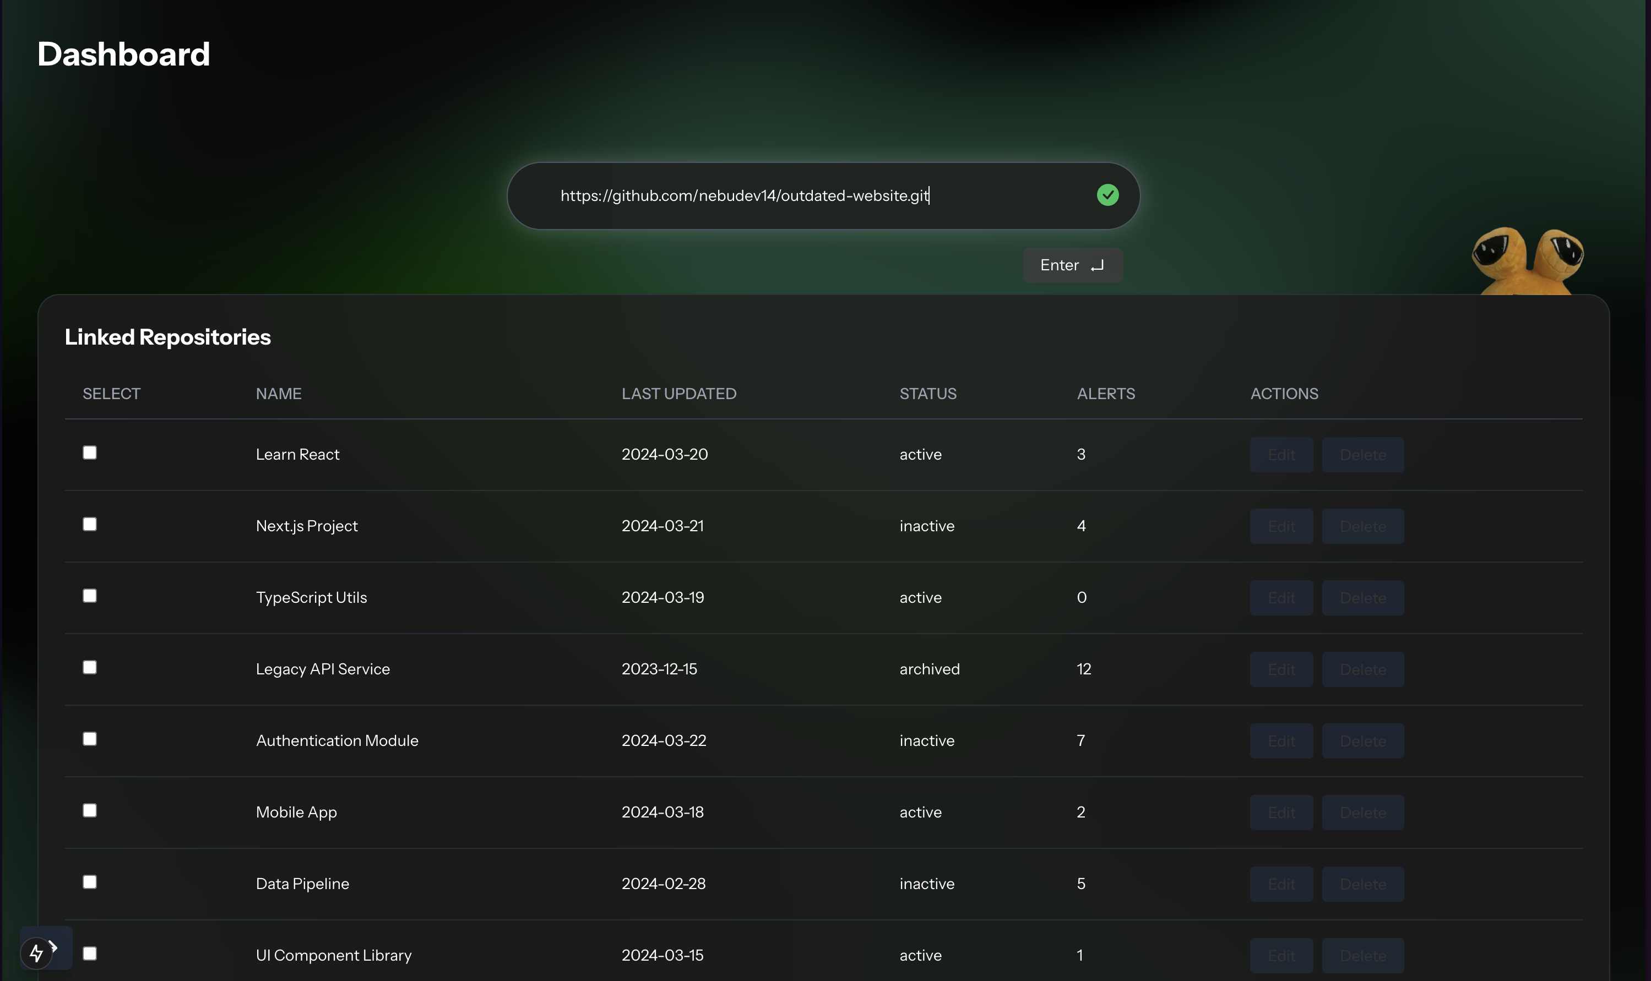Click the lightning bolt icon at bottom left

click(x=36, y=952)
